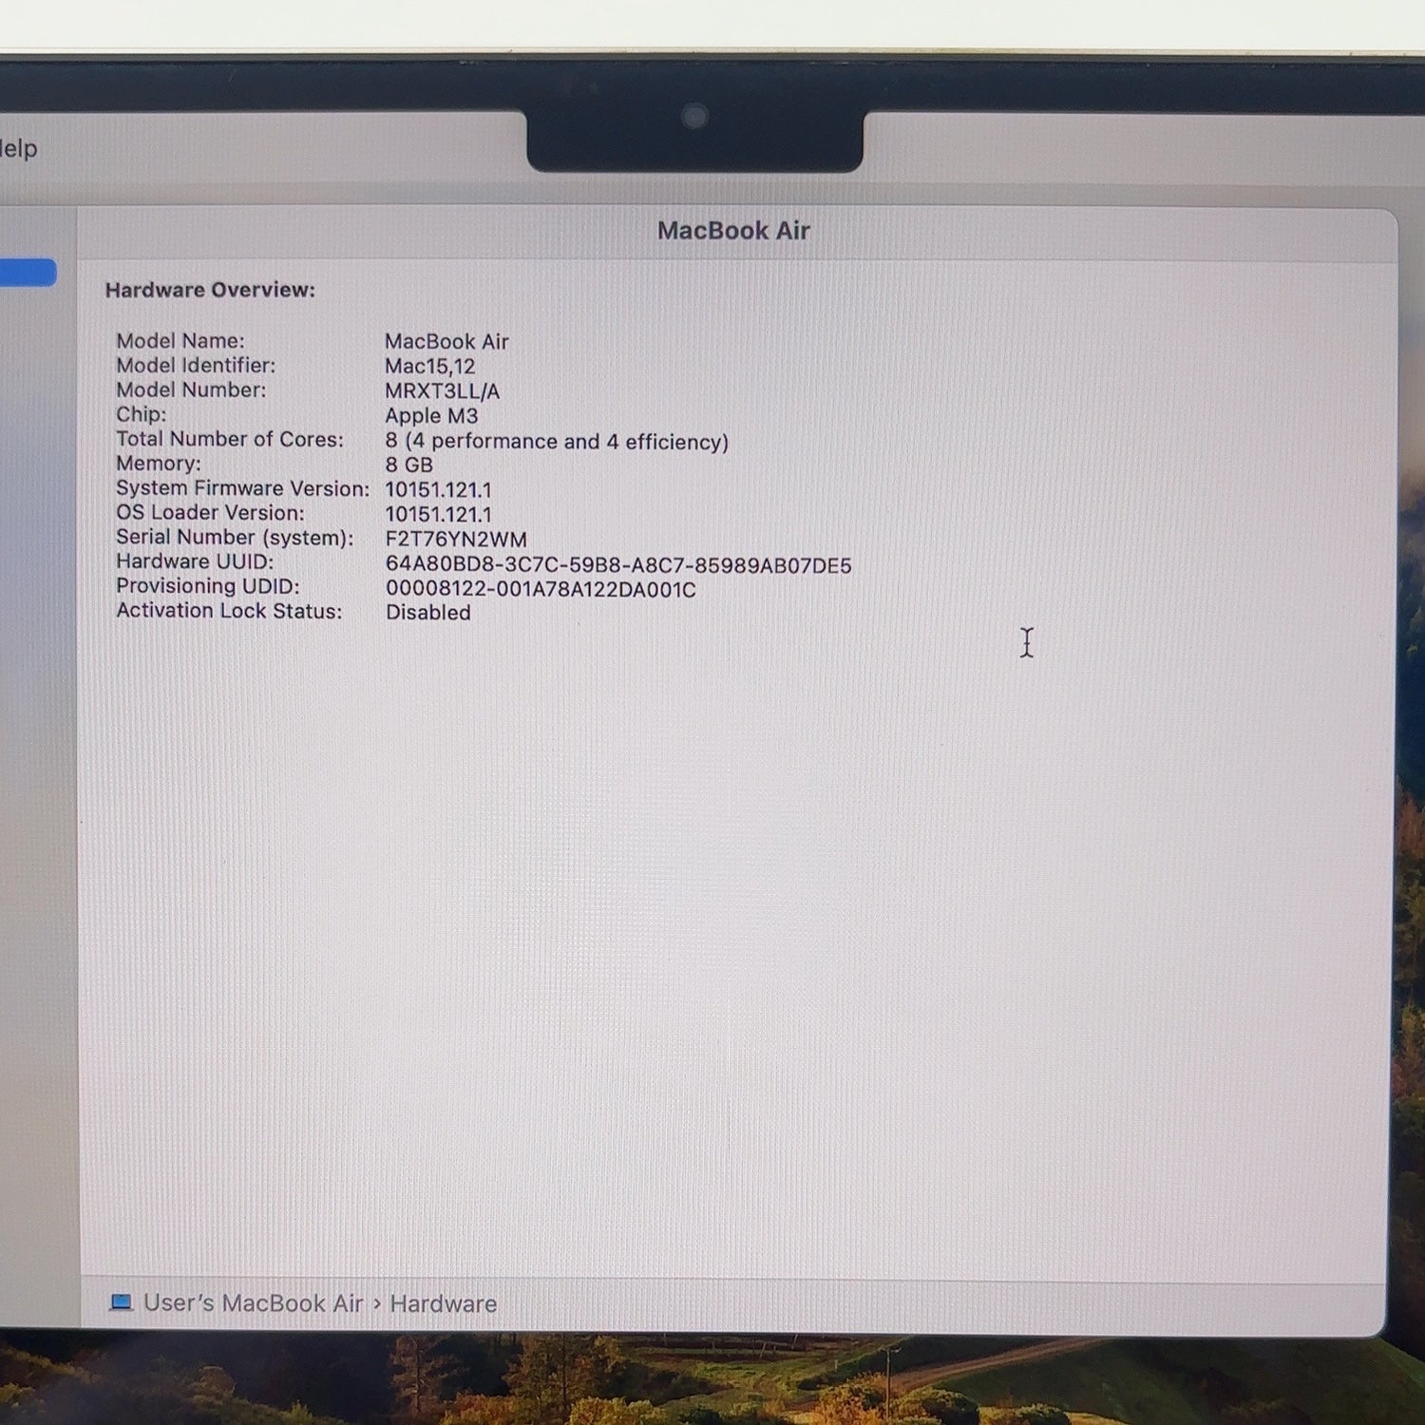Click "Hardware" in the bottom path bar

coord(444,1303)
